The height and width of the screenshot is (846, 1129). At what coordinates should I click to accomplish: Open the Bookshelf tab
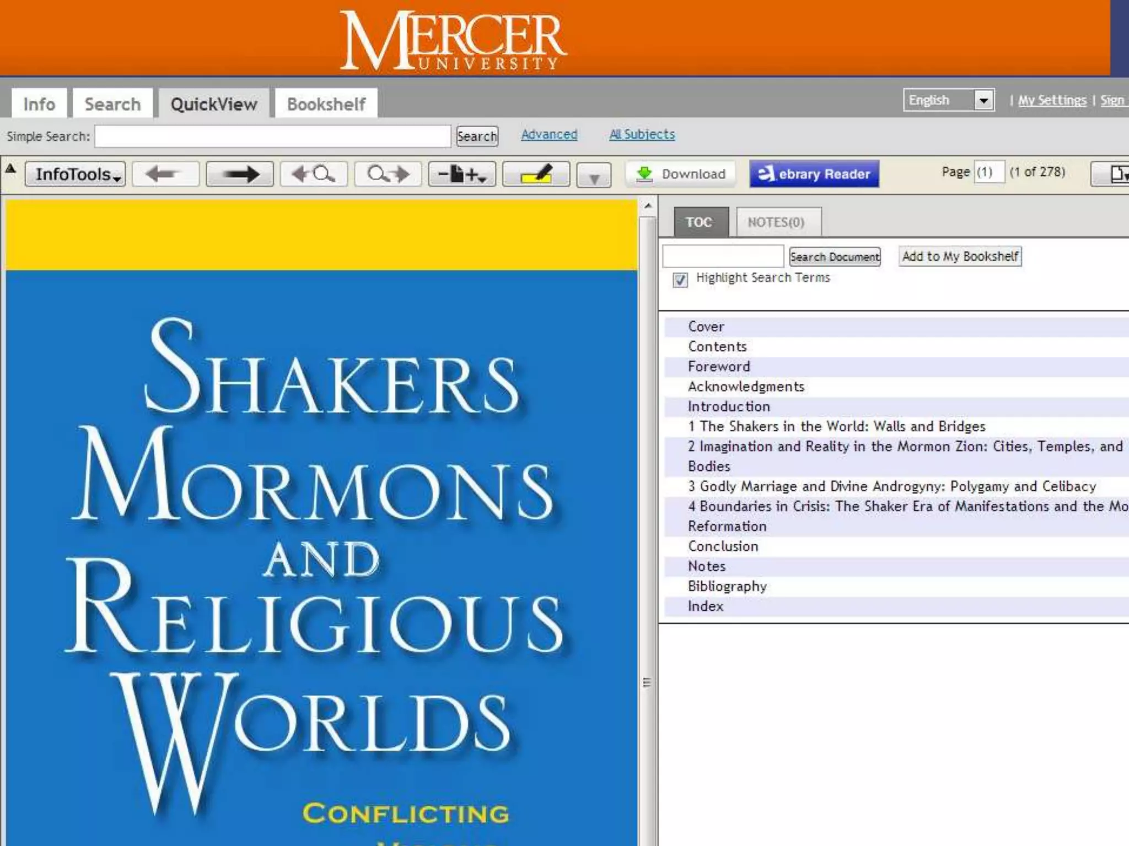(326, 104)
